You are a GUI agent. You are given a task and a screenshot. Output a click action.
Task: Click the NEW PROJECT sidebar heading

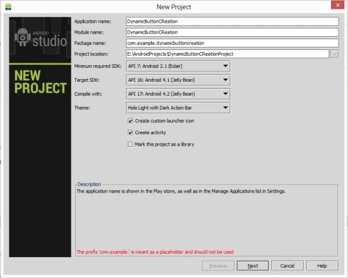[40, 82]
